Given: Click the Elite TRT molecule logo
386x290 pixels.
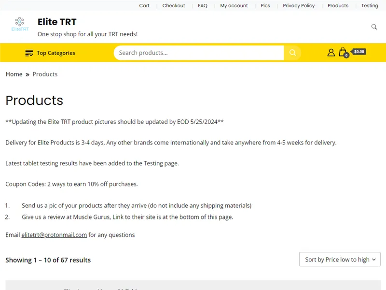Looking at the screenshot, I should [19, 24].
